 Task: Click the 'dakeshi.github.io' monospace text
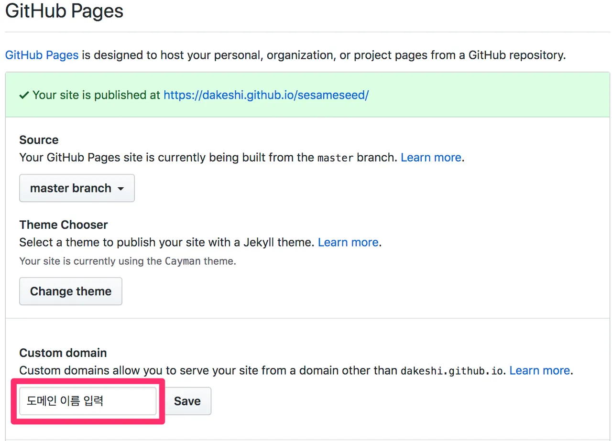click(x=452, y=371)
